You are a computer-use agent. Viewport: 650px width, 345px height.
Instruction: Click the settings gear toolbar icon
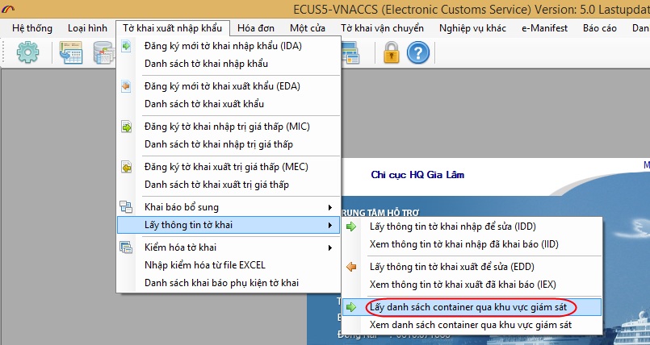tap(28, 53)
